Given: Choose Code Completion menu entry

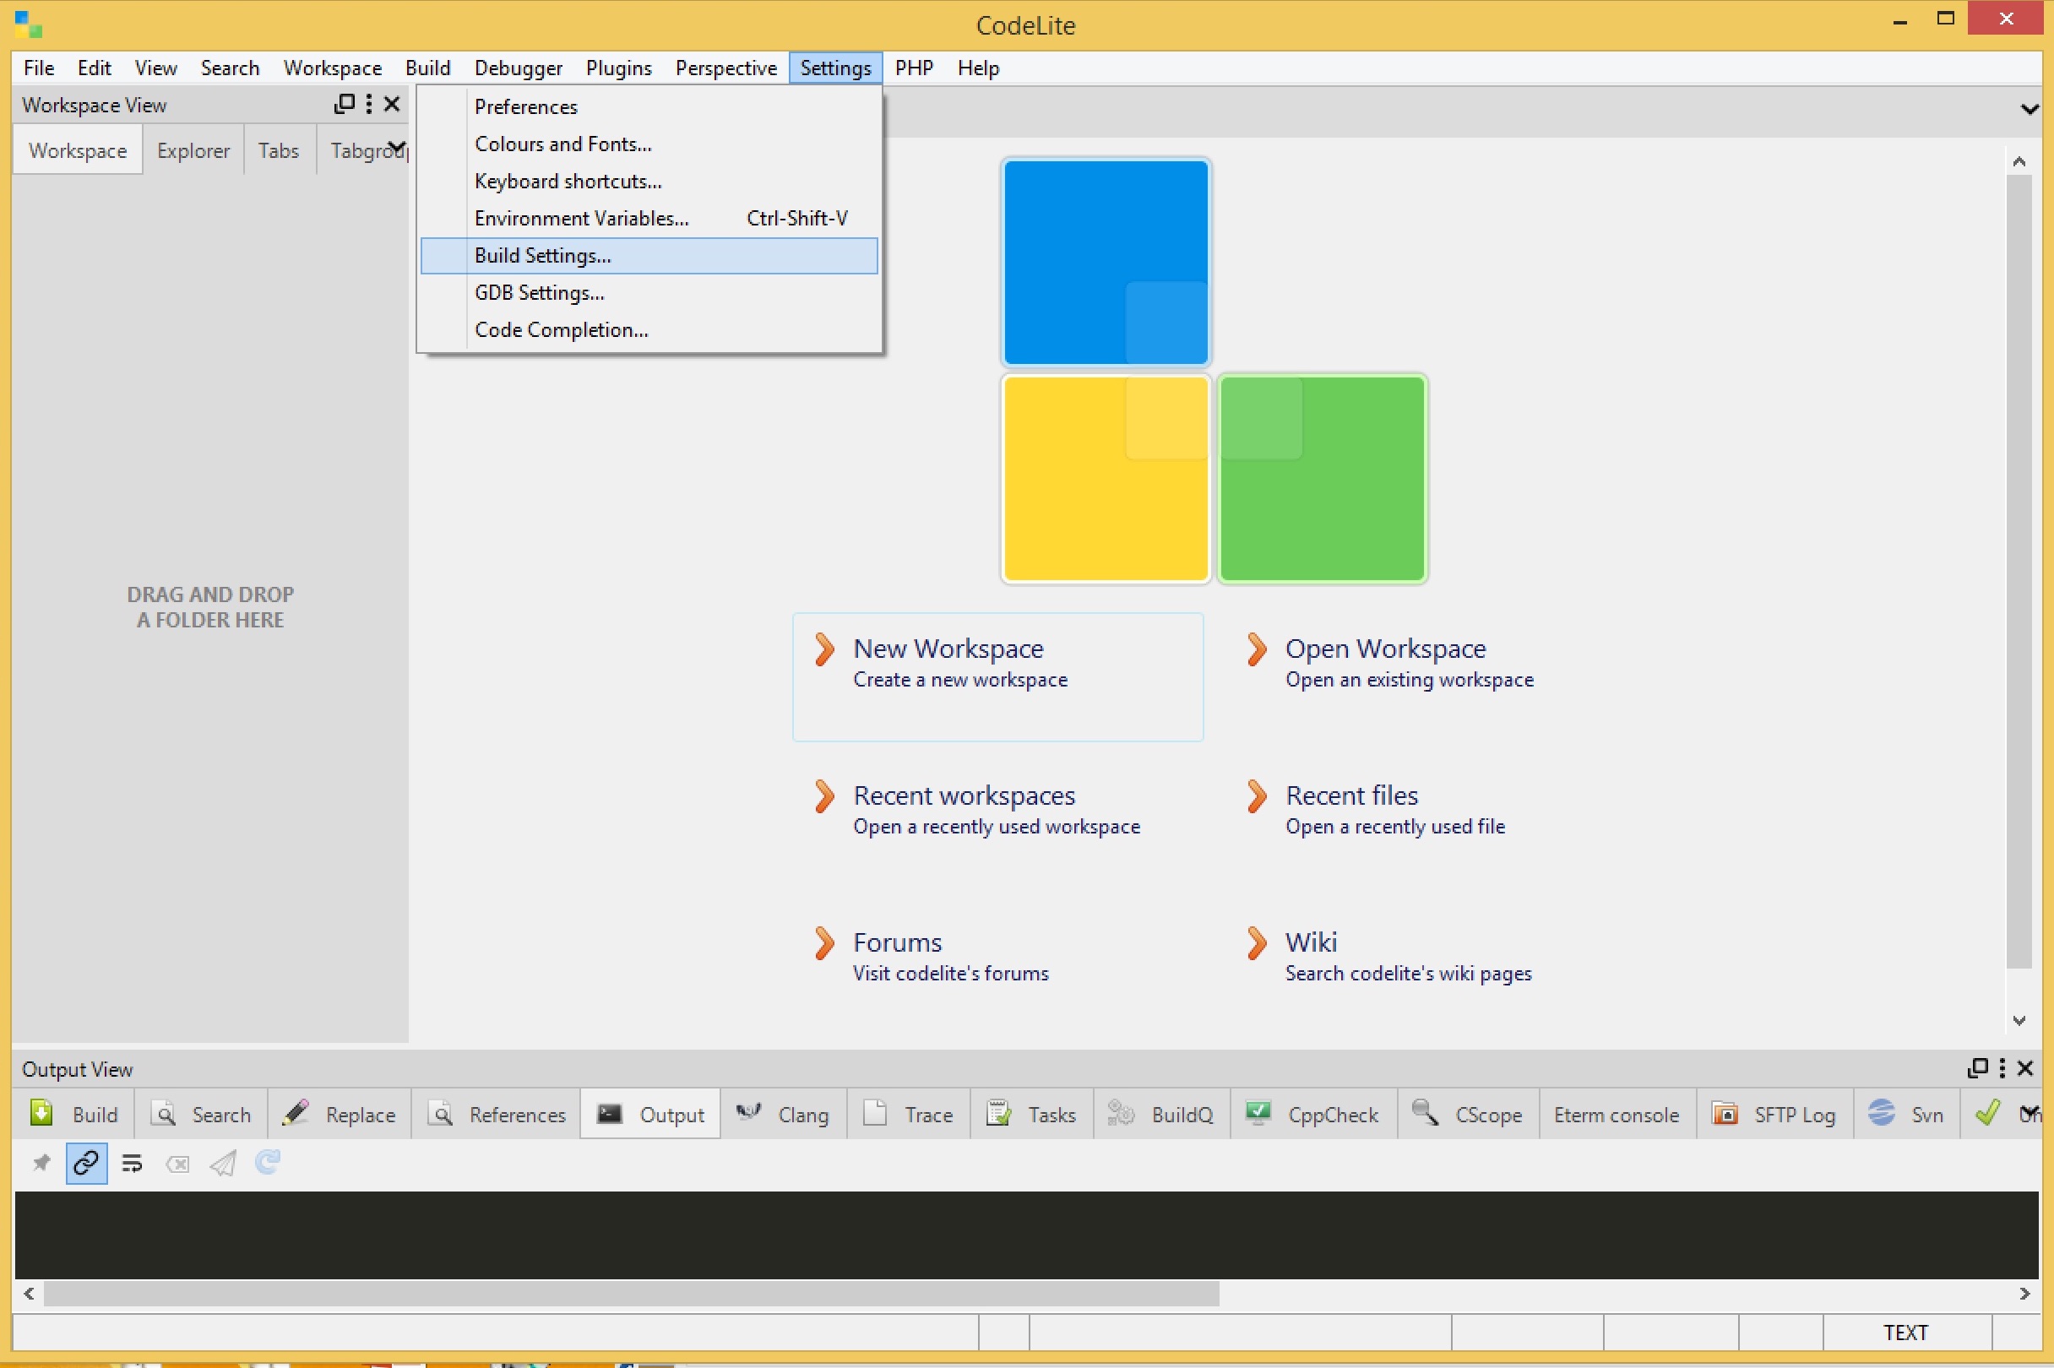Looking at the screenshot, I should click(x=649, y=330).
